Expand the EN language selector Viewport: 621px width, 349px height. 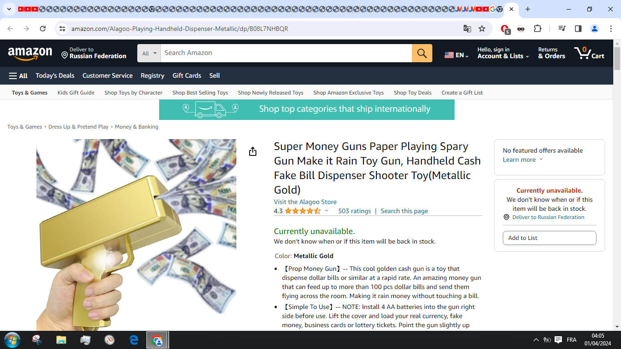[456, 55]
